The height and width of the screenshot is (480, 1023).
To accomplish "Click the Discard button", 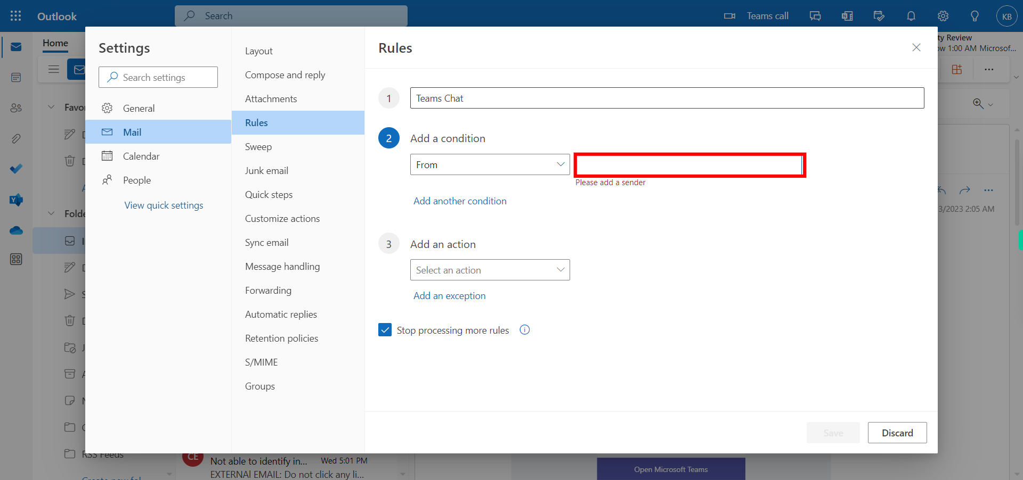I will coord(897,433).
